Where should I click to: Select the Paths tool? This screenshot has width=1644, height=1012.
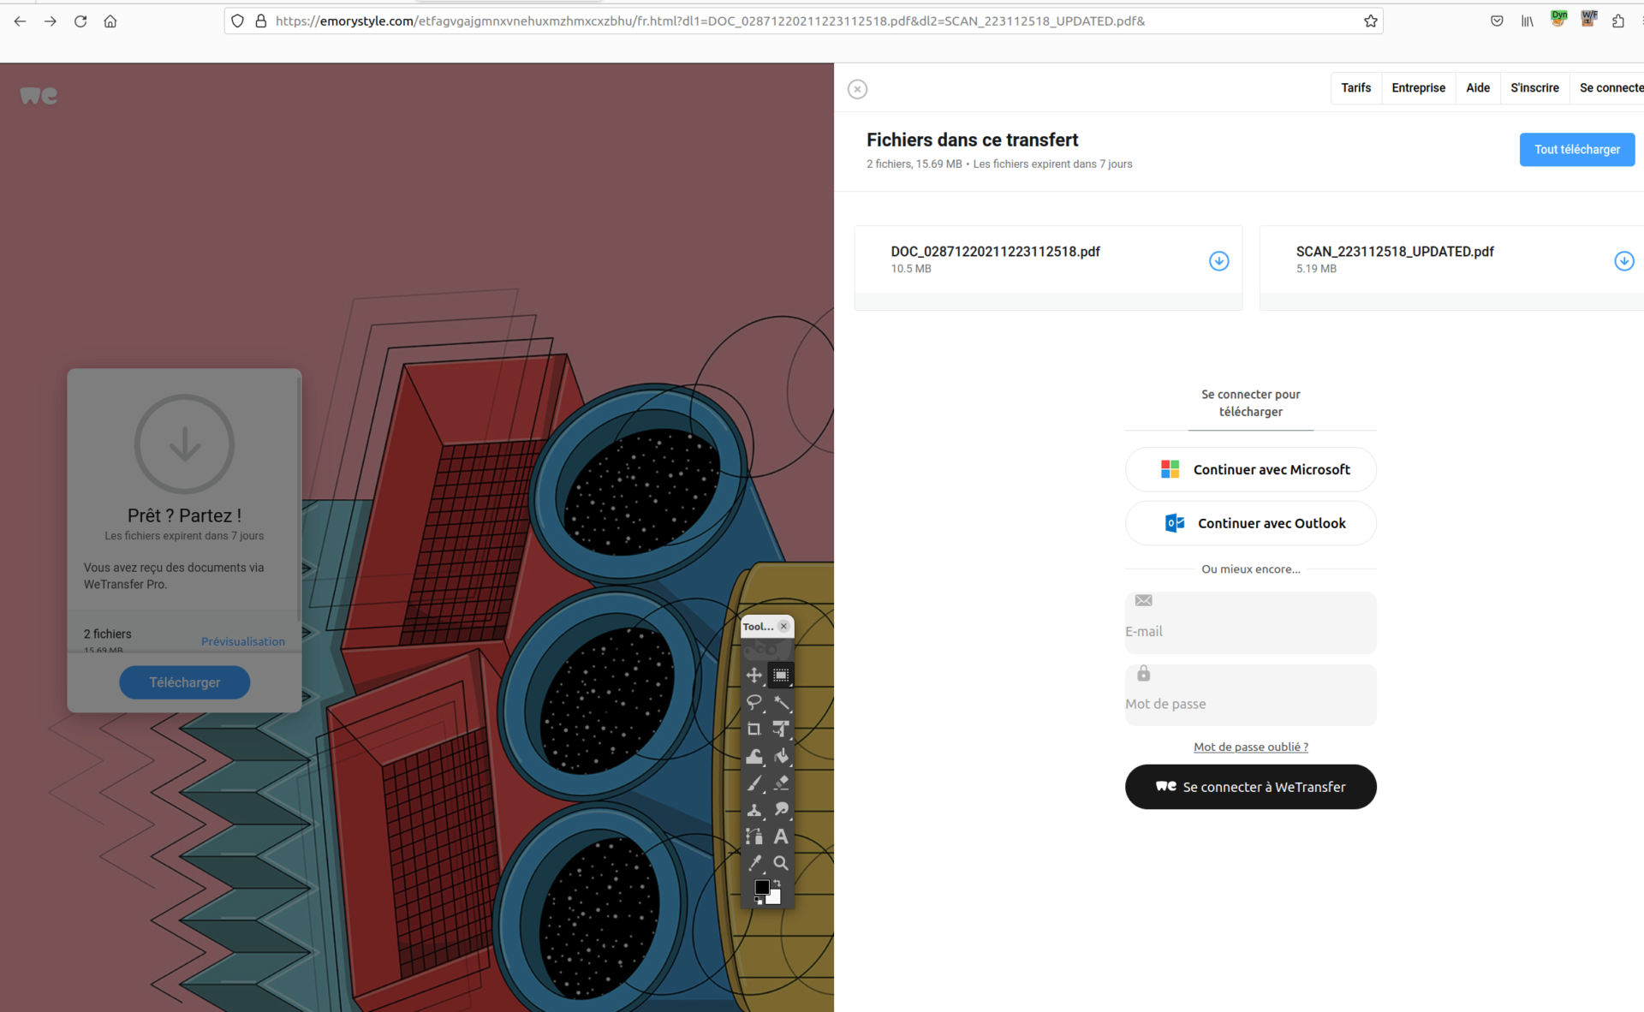point(753,836)
